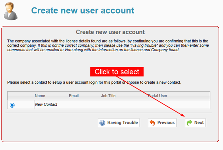Click the orange back arrow Previous icon

pos(152,123)
